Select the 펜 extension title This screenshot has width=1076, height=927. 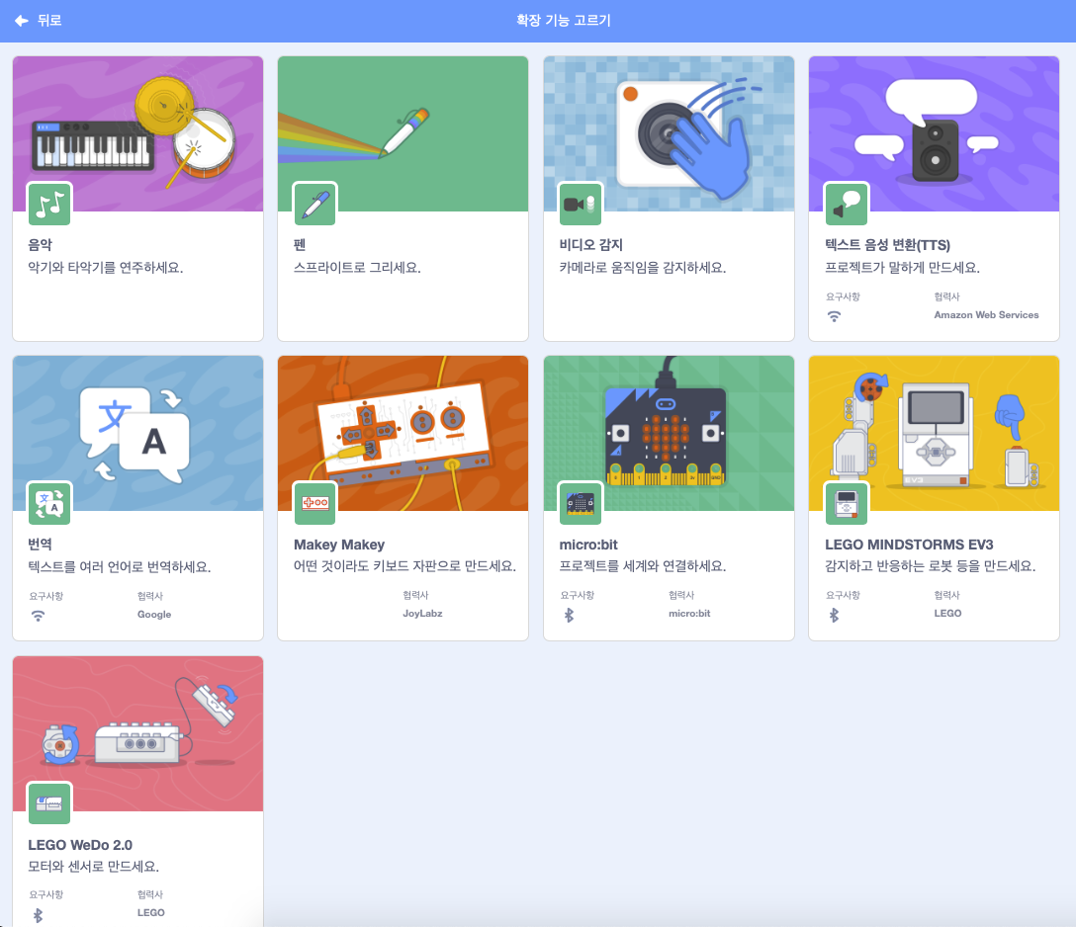[x=300, y=245]
